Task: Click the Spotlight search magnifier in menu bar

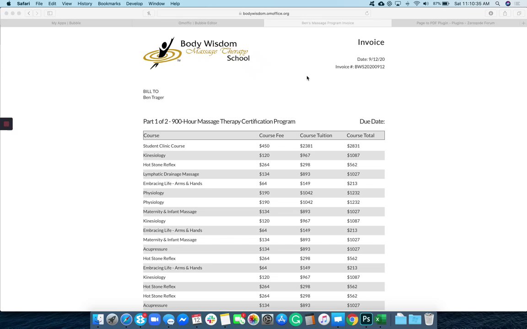Action: click(498, 4)
